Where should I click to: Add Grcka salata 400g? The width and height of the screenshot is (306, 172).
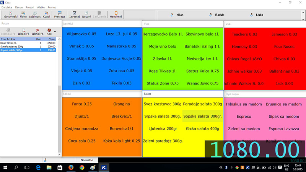[x=202, y=128]
